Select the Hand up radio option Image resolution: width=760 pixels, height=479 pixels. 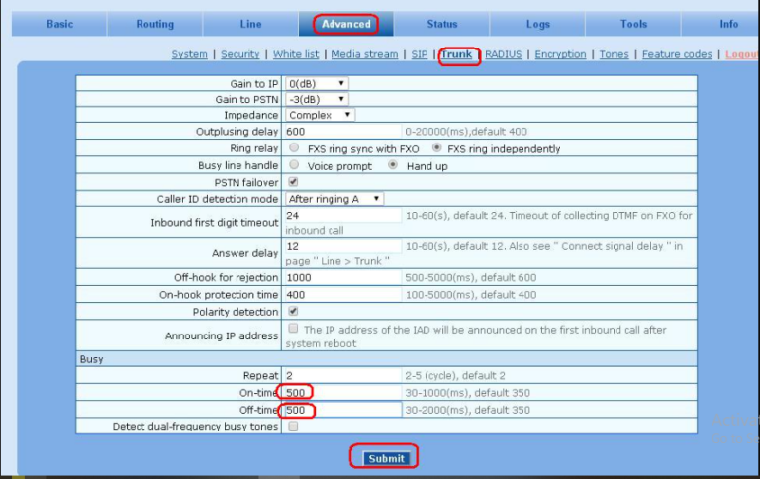click(x=393, y=165)
